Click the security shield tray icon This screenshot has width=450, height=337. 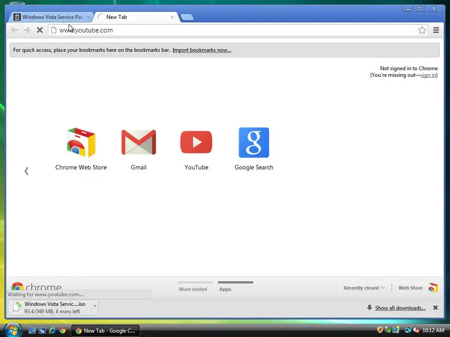point(380,330)
